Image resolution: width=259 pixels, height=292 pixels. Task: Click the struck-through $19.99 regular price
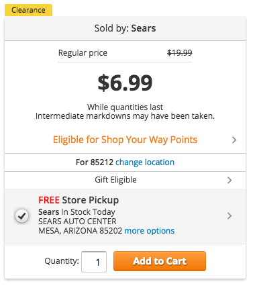(180, 53)
